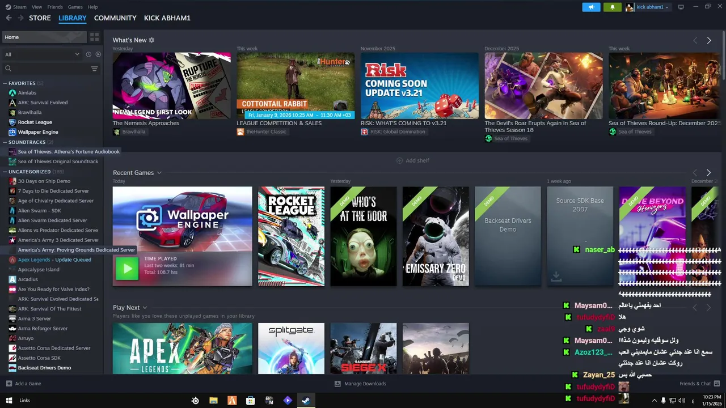This screenshot has height=408, width=726.
Task: Collapse the UNCATEGORIZED category
Action: [x=5, y=172]
